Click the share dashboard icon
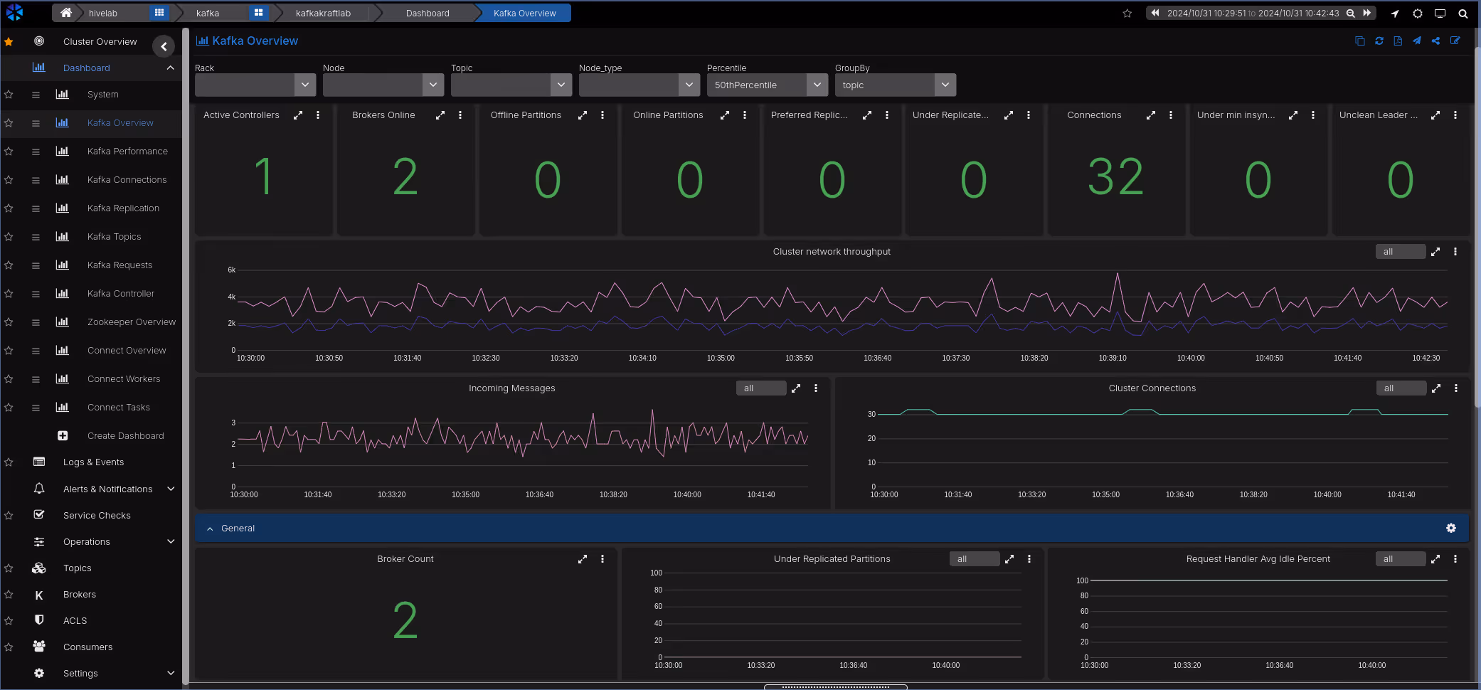 [1435, 41]
